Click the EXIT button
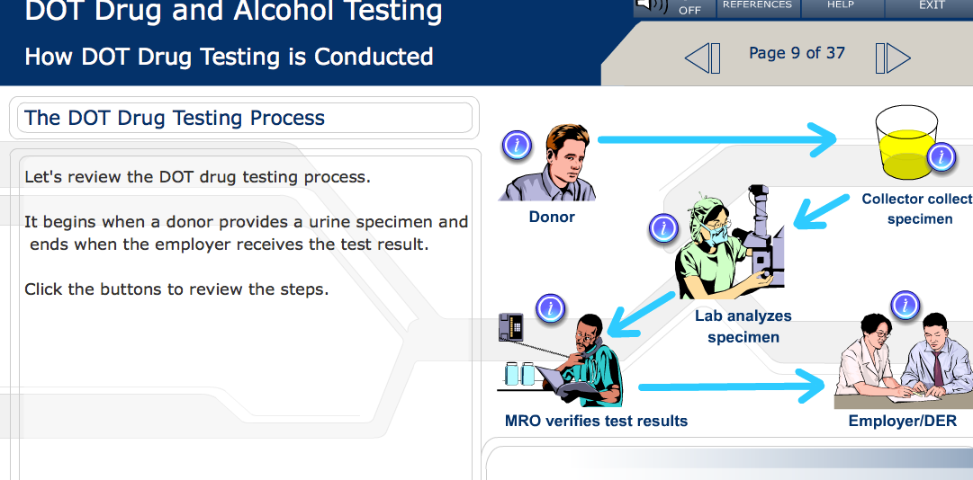The height and width of the screenshot is (480, 973). tap(932, 6)
